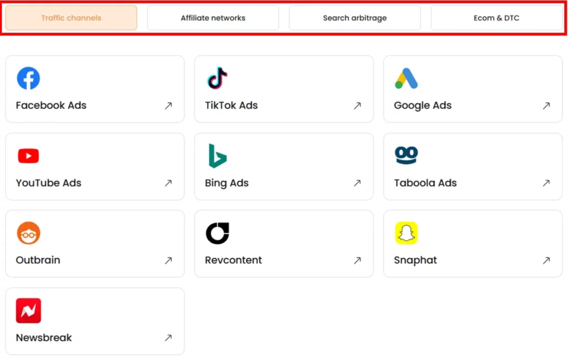Click the Newsbreak card arrow

[168, 338]
